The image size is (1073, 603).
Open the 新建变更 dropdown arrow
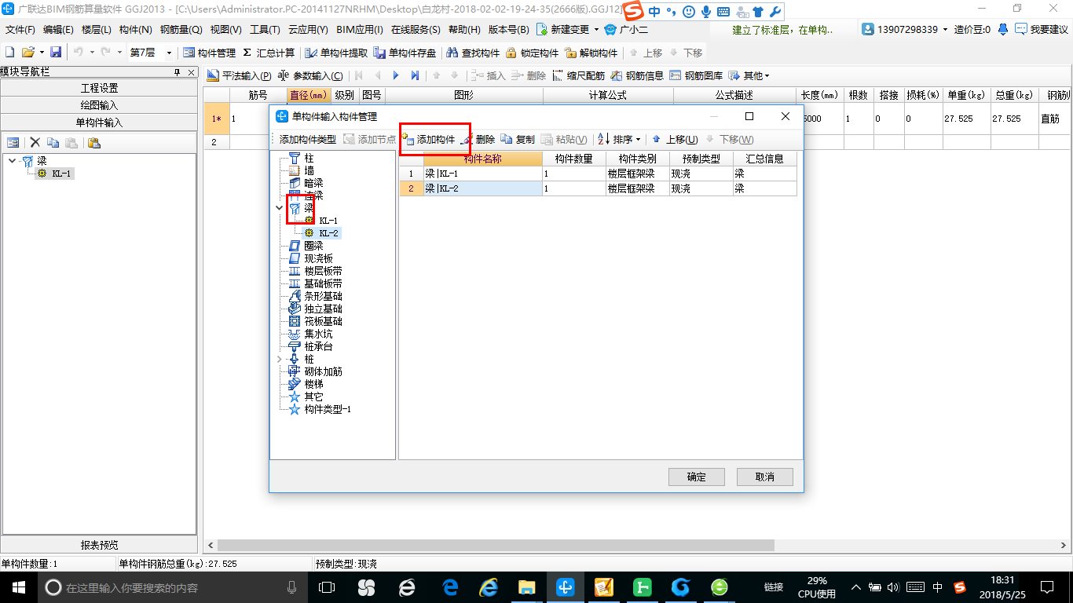tap(597, 30)
